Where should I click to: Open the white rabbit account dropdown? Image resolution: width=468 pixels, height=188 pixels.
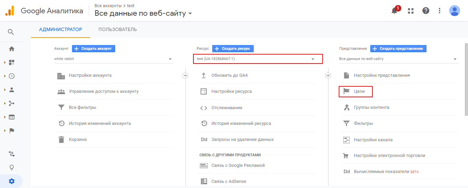point(113,59)
